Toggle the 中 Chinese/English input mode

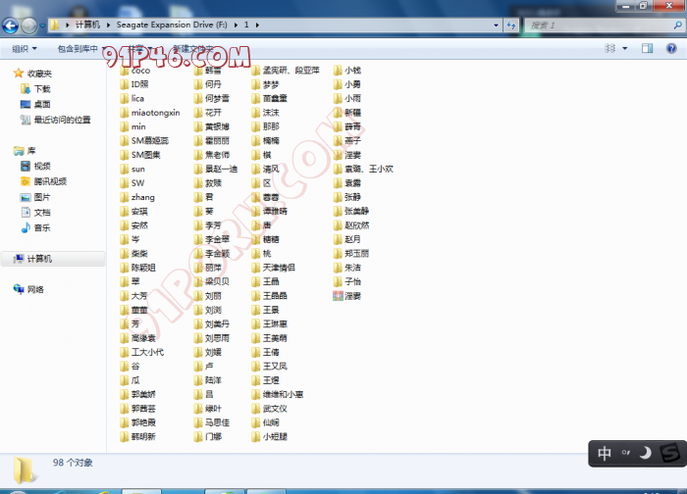click(x=605, y=454)
